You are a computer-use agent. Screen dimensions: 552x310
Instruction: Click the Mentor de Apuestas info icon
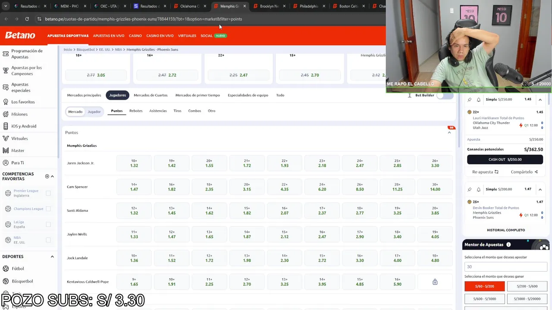tap(508, 245)
